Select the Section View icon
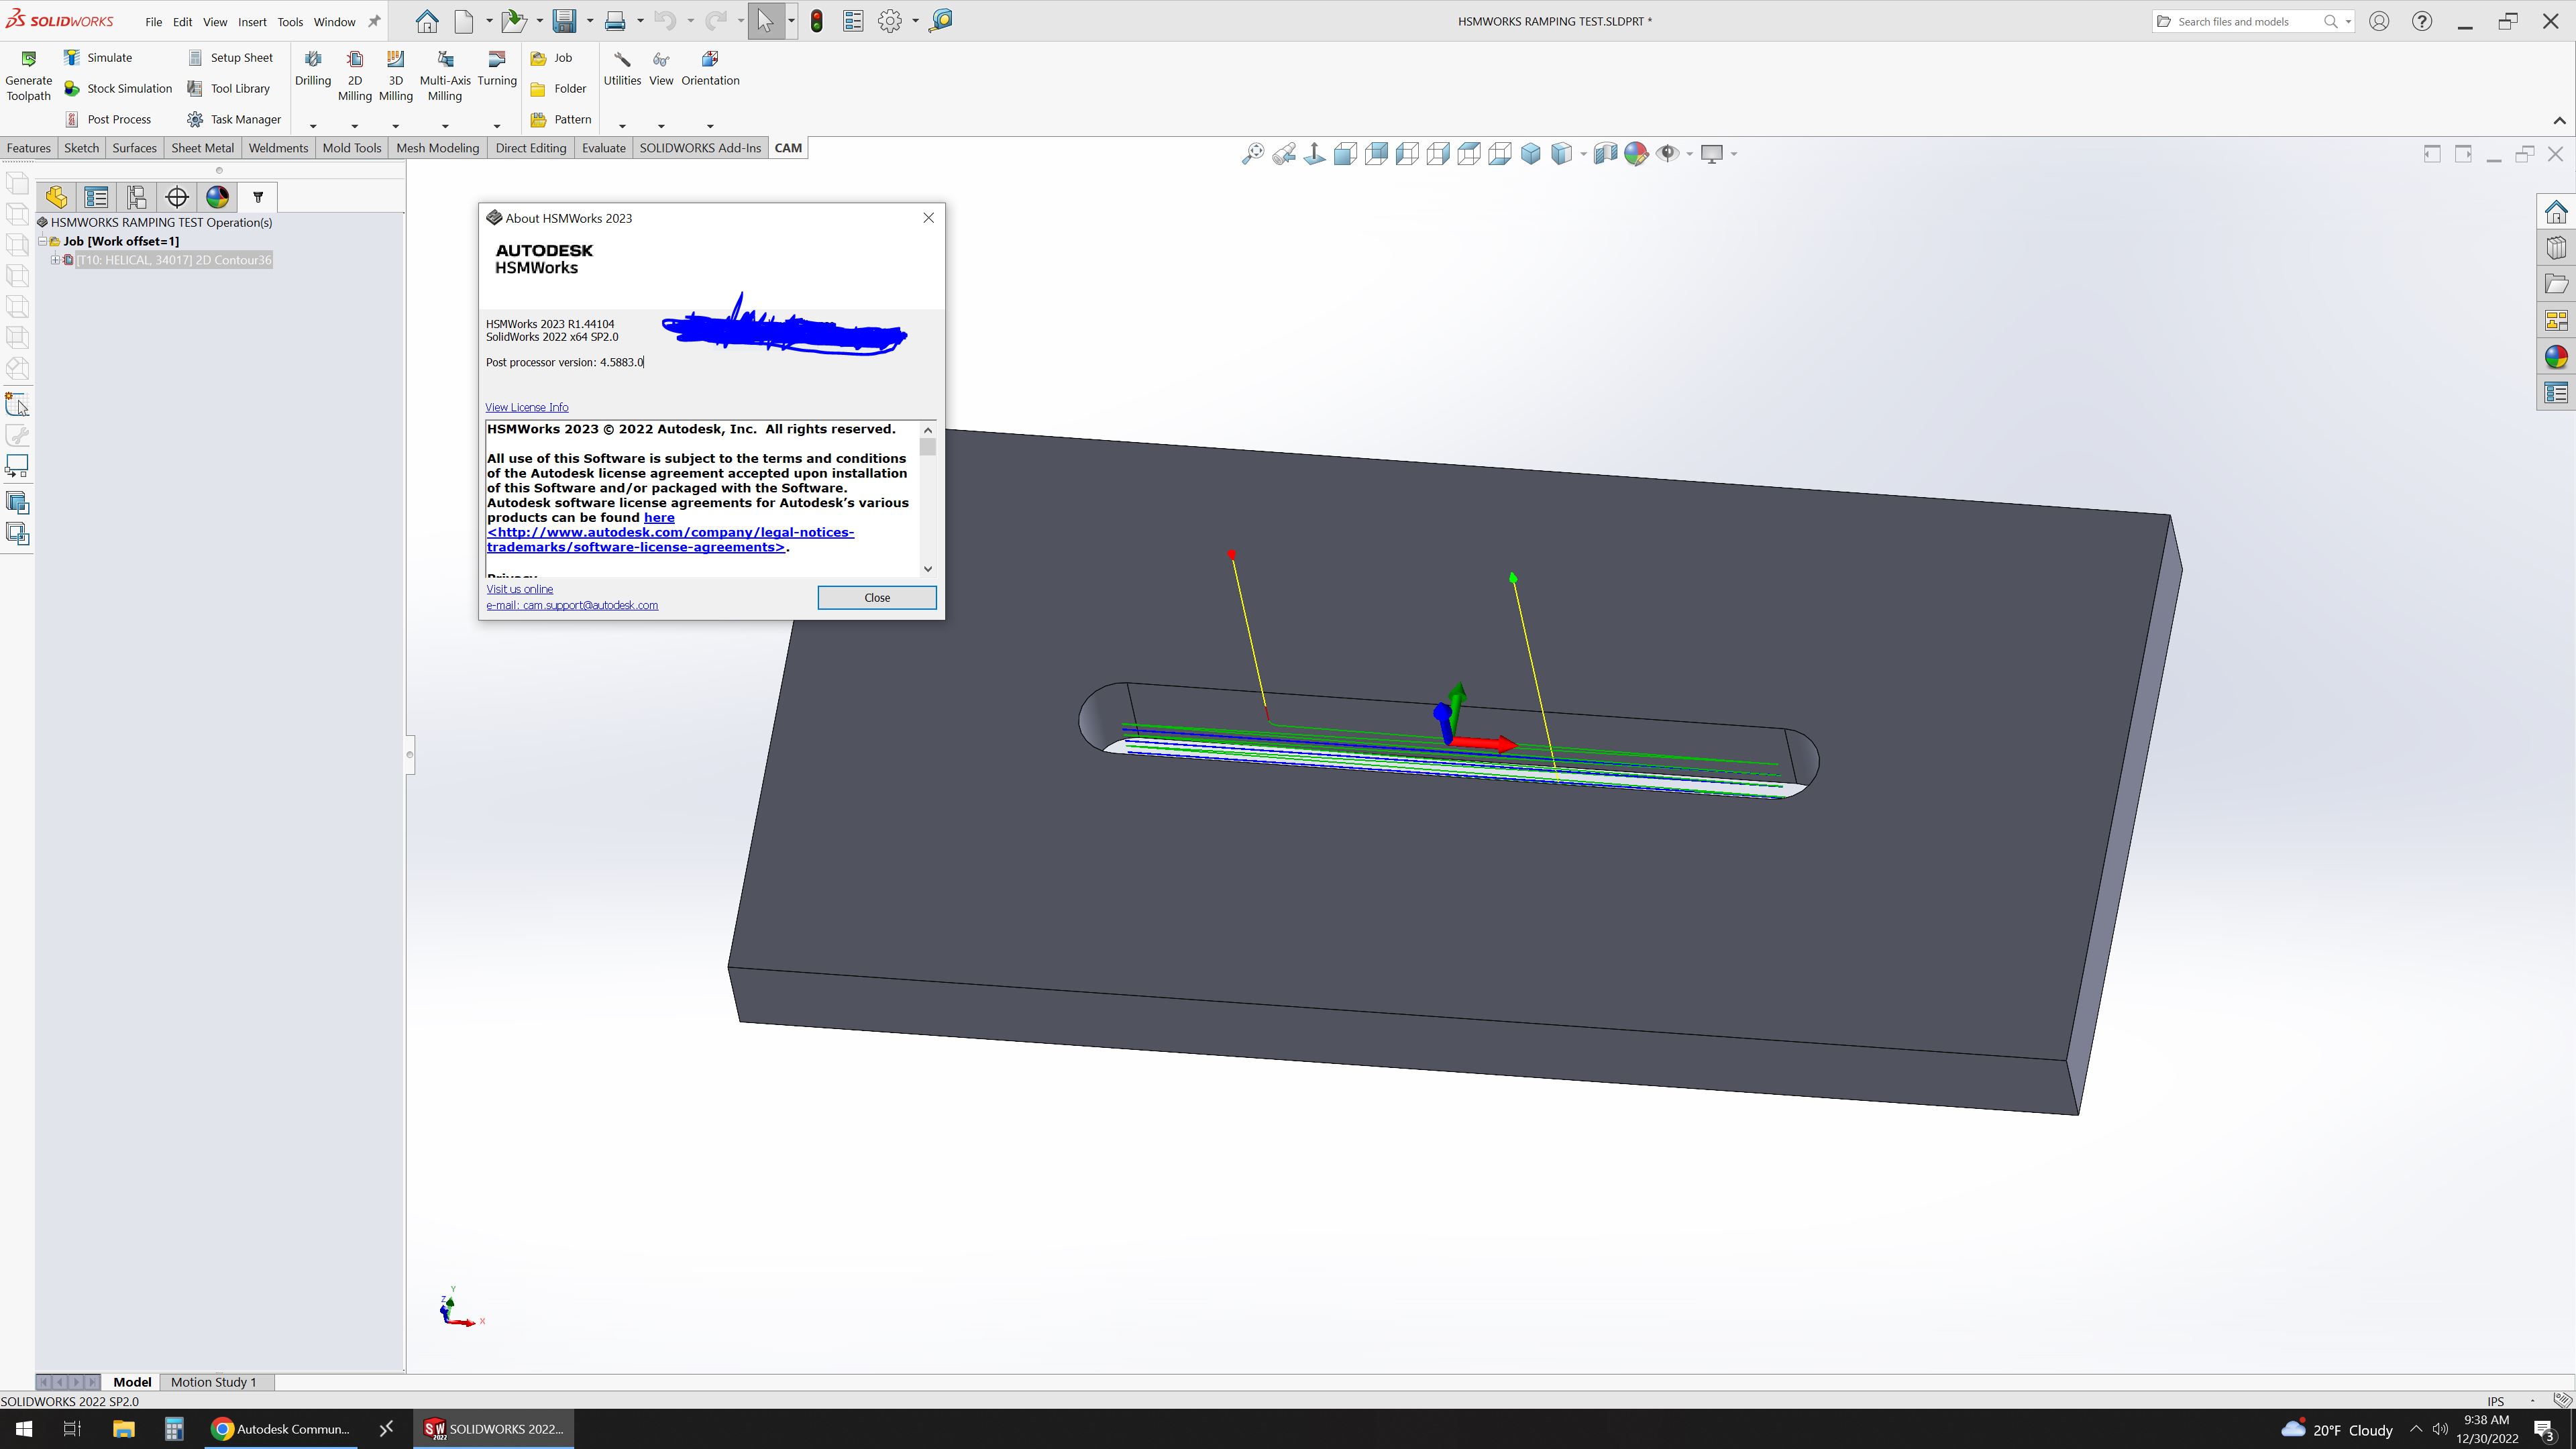Viewport: 2576px width, 1449px height. click(x=1606, y=153)
